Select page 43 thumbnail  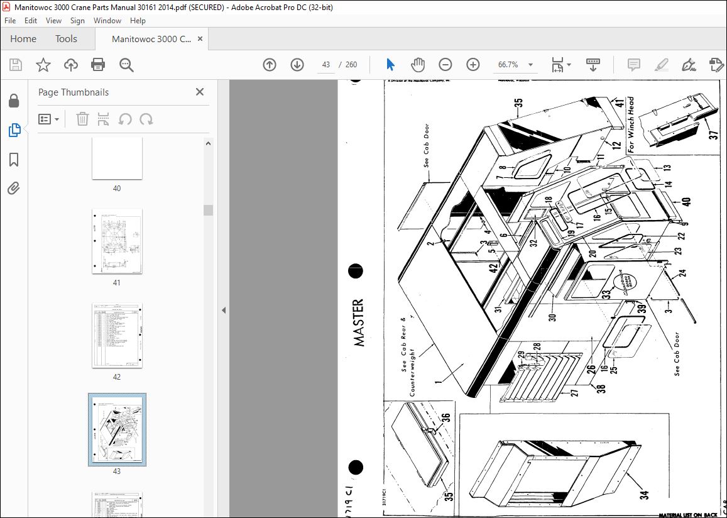point(117,429)
